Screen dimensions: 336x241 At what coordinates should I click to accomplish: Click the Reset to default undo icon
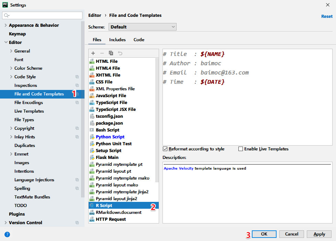pyautogui.click(x=120, y=53)
